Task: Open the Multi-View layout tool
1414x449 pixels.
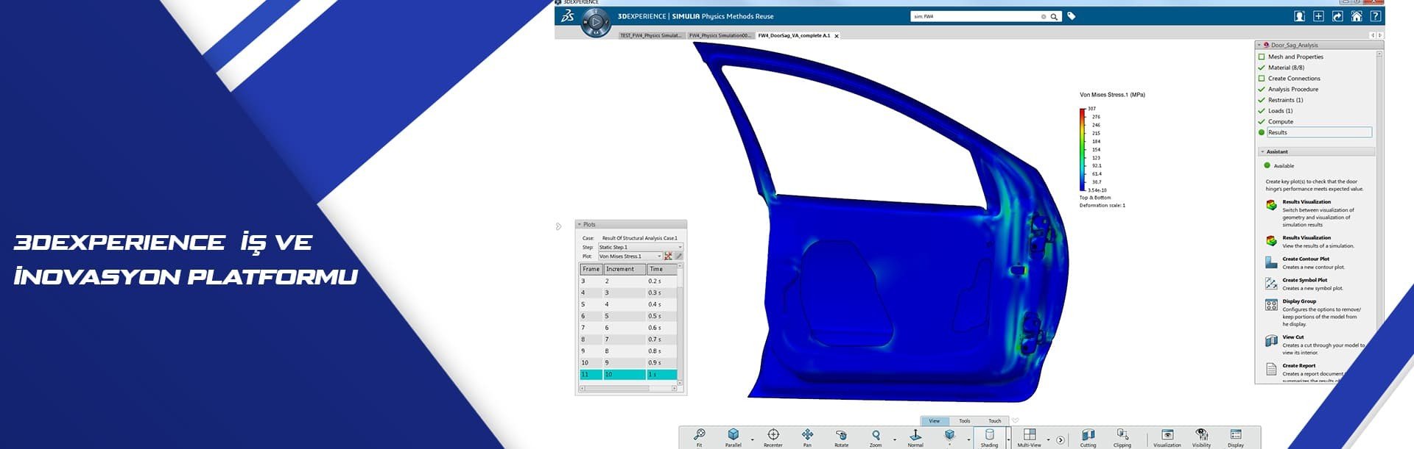Action: [1029, 438]
